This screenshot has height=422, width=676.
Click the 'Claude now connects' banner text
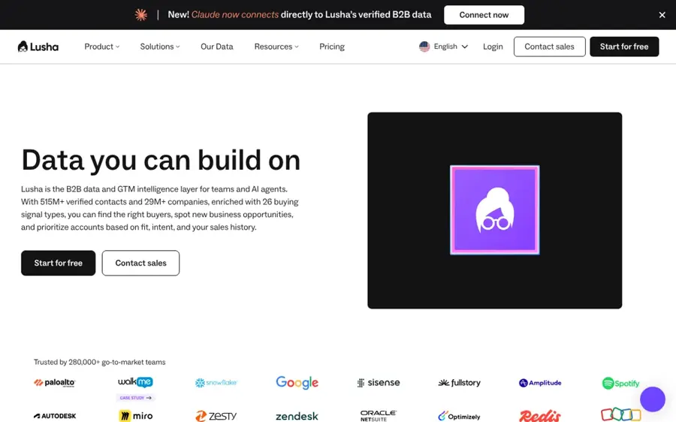coord(235,15)
